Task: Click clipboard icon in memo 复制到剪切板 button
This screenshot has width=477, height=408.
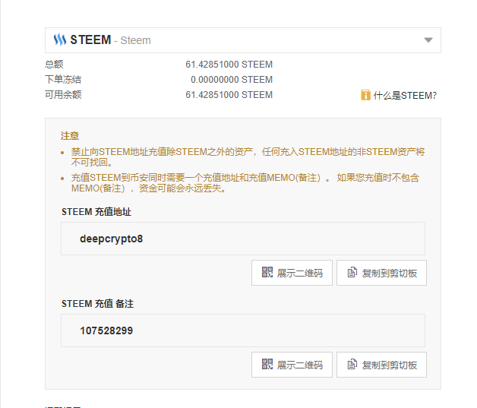Action: (352, 364)
